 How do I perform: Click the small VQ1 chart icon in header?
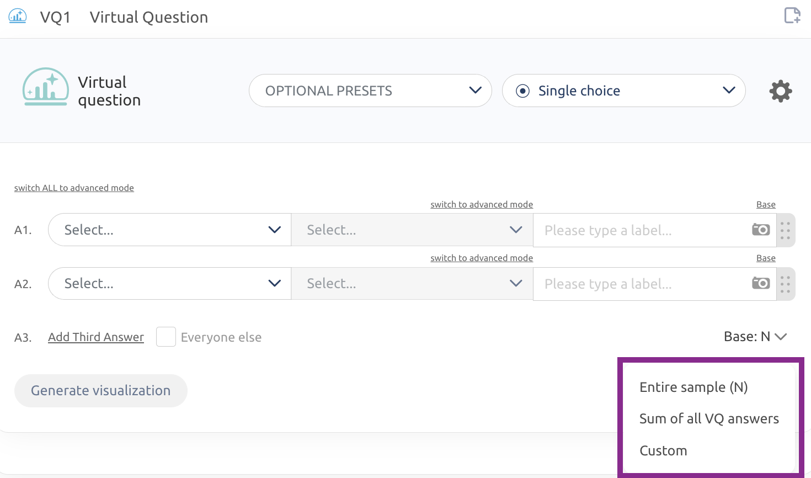coord(18,16)
